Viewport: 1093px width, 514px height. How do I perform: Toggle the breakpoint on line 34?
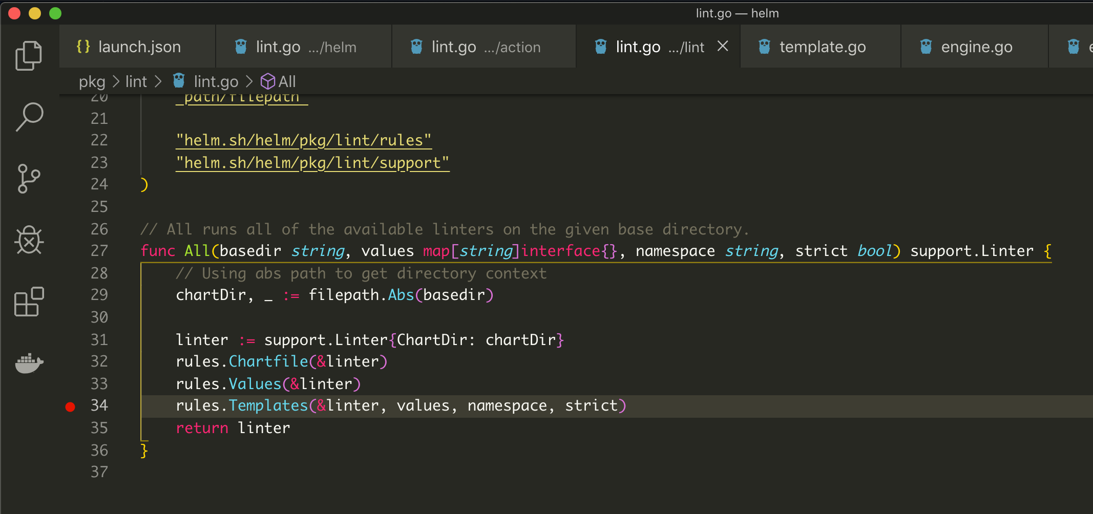(x=70, y=406)
